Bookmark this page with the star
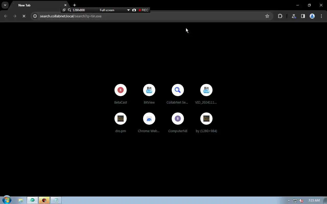The height and width of the screenshot is (204, 327). [267, 16]
